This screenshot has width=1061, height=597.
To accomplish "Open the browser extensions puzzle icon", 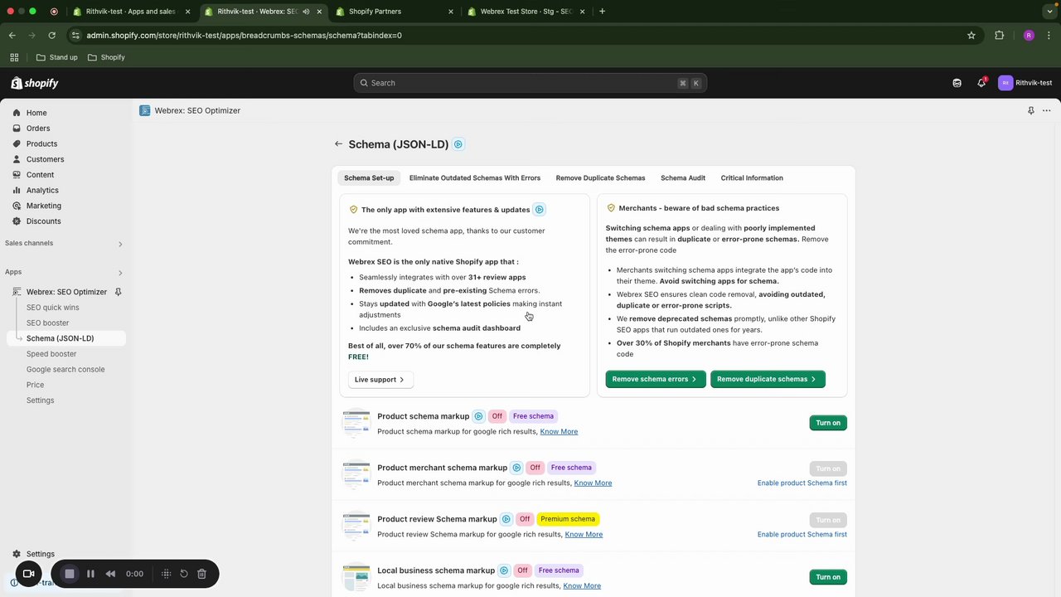I will click(999, 36).
